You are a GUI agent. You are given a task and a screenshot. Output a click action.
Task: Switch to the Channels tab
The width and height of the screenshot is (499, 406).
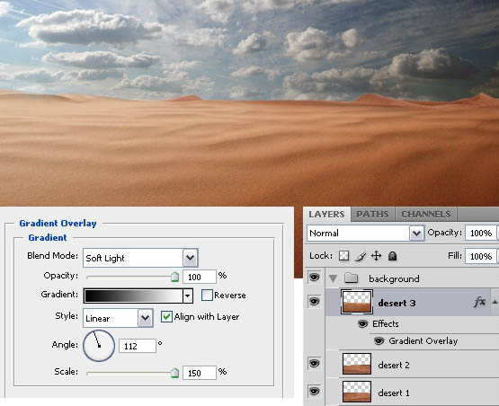[426, 215]
